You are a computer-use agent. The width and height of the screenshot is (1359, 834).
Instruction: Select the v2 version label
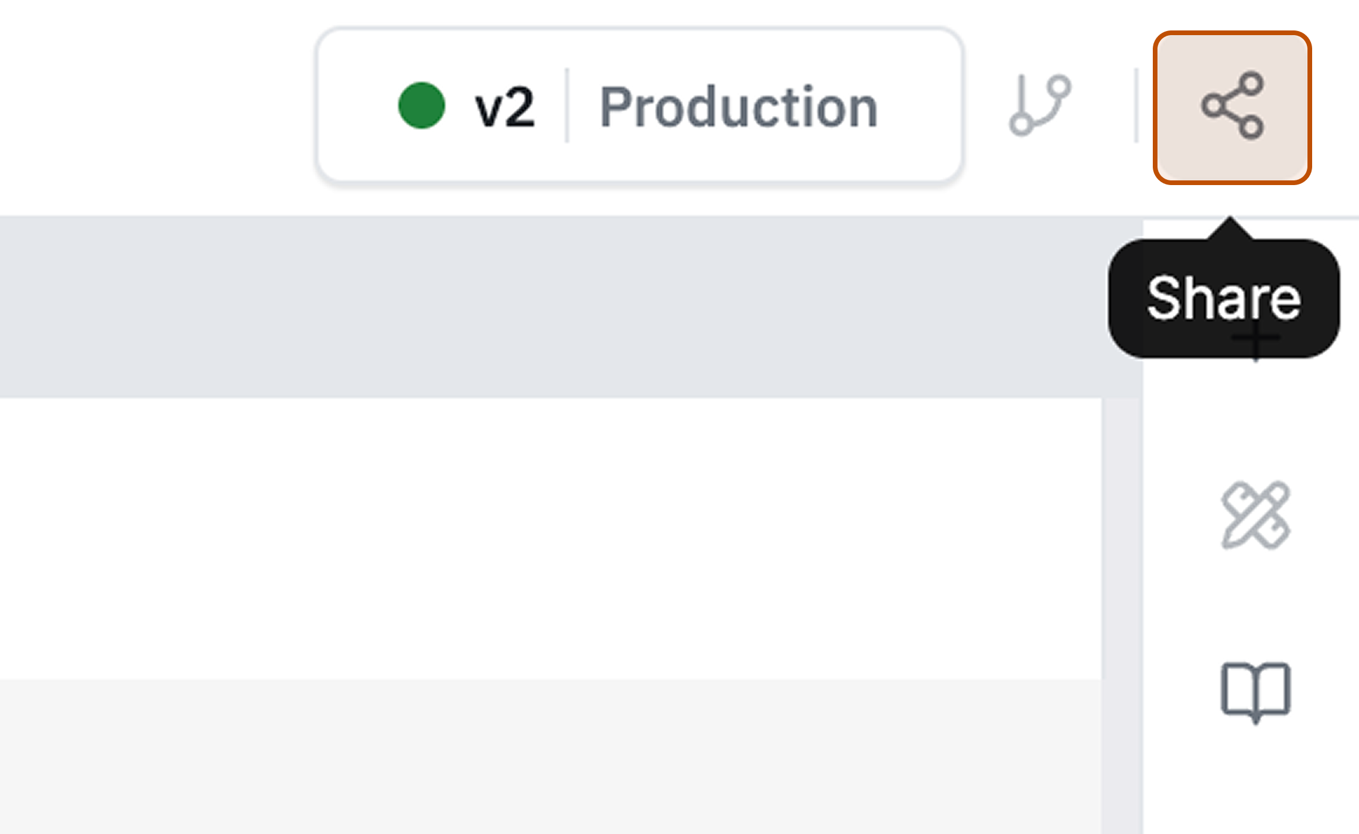click(504, 107)
